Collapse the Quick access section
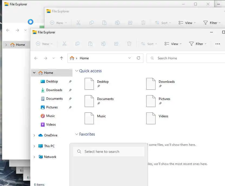The height and width of the screenshot is (186, 225). 77,71
